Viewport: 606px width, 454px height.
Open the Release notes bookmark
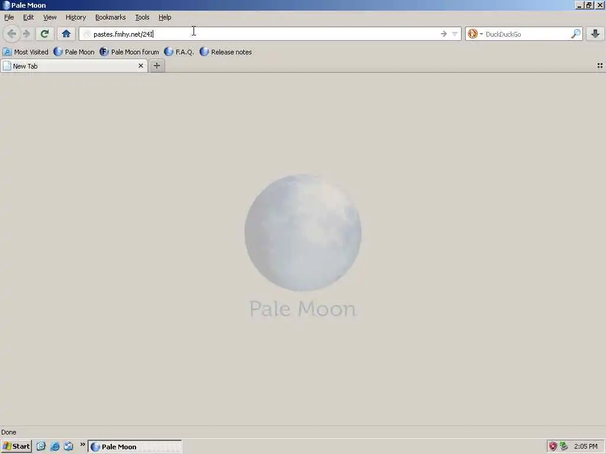[225, 52]
